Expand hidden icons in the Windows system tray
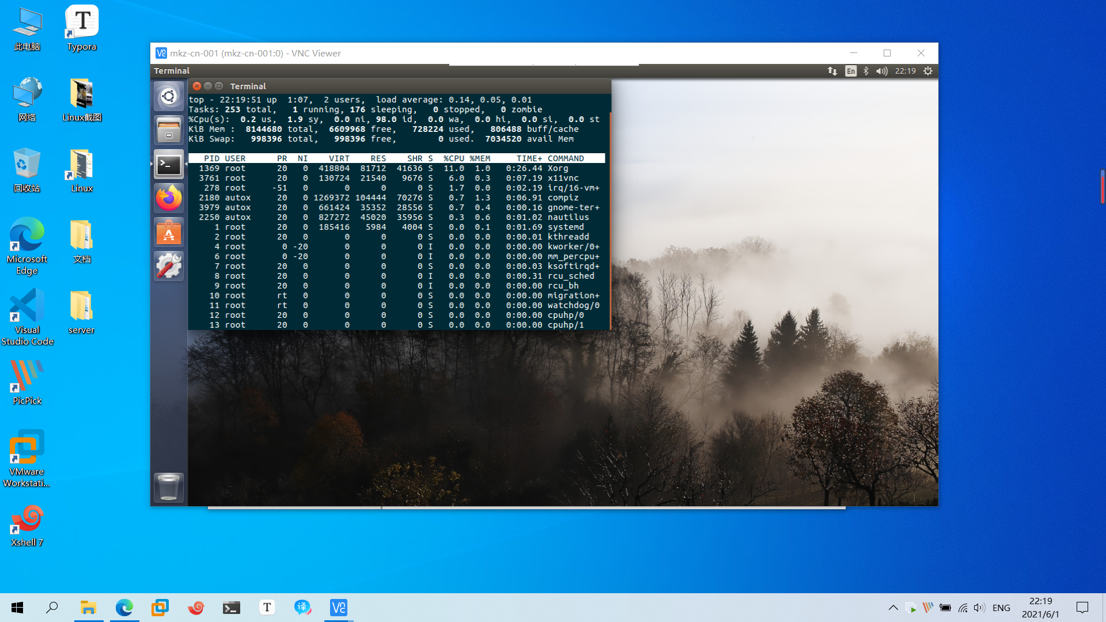Viewport: 1106px width, 622px height. pos(893,608)
